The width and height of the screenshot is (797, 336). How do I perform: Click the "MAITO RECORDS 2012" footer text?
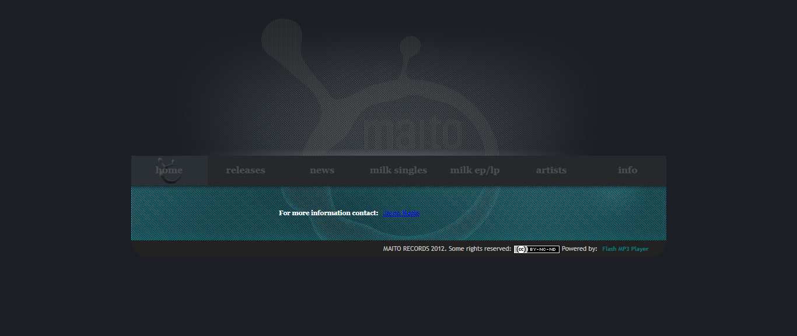point(414,249)
